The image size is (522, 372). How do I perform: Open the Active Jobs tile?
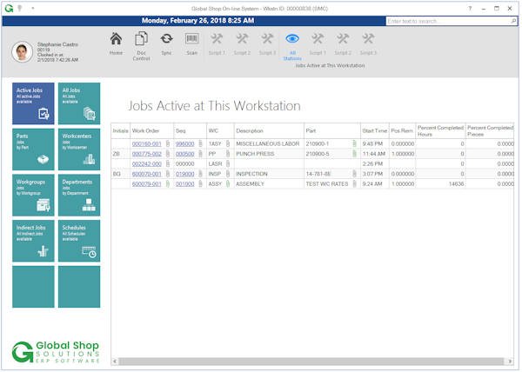[x=33, y=103]
